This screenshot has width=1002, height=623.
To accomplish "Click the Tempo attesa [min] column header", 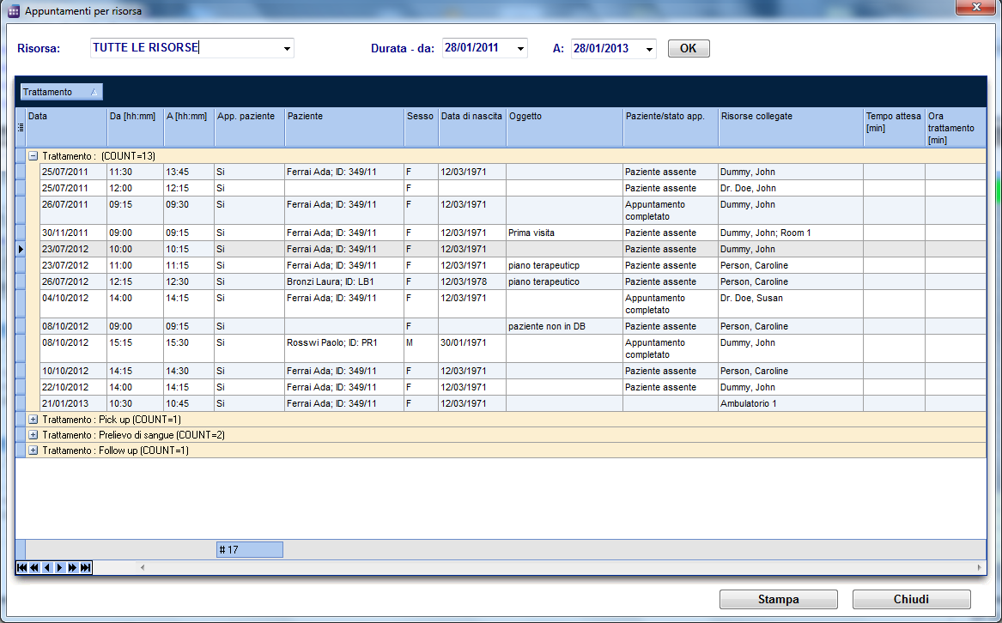I will pos(894,127).
